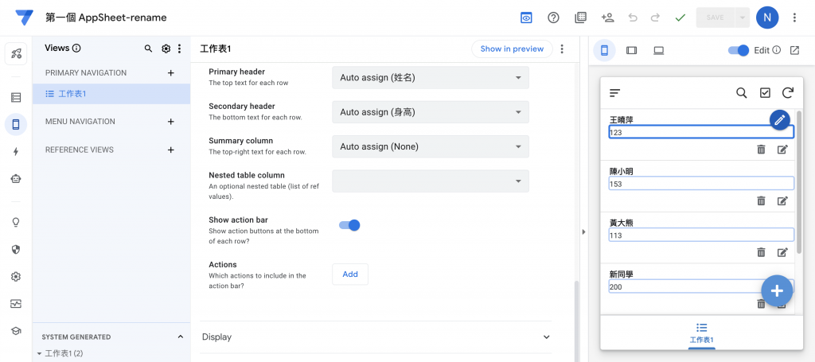
Task: Disable the Show action bar toggle
Action: [350, 225]
